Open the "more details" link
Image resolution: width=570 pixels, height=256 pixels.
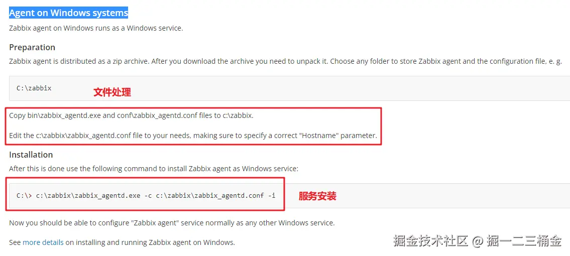click(43, 242)
